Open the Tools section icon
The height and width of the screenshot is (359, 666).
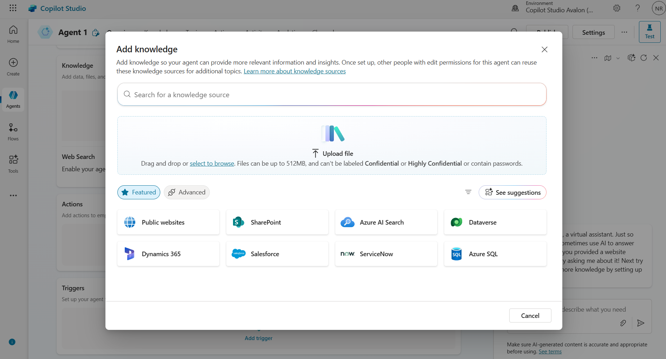coord(13,164)
